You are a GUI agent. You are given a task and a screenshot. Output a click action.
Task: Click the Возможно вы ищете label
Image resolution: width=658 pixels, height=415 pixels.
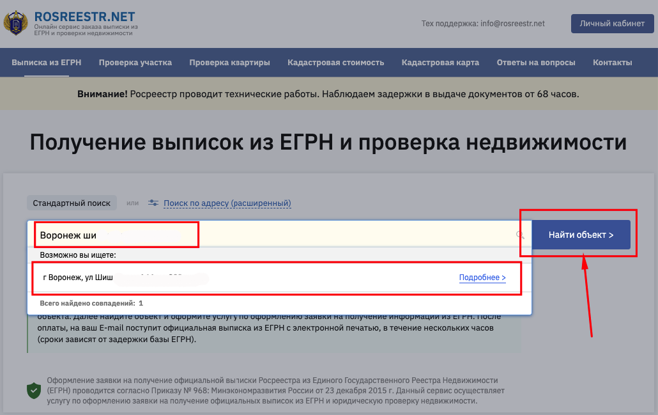78,255
